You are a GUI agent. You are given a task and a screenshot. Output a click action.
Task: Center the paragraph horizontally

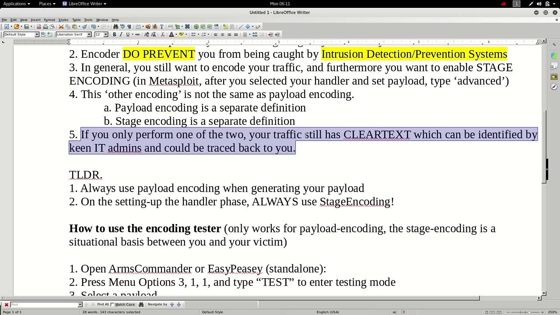click(x=222, y=35)
